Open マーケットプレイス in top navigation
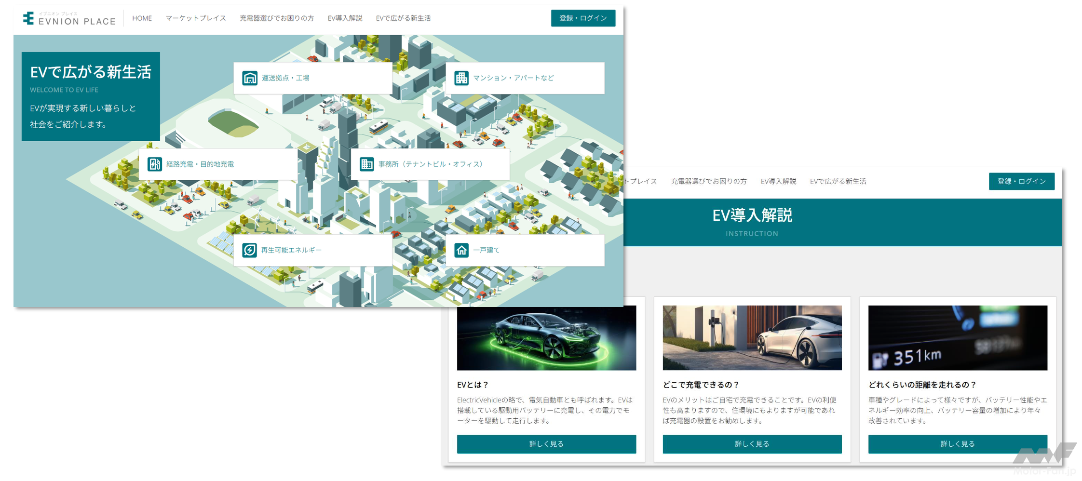The width and height of the screenshot is (1082, 481). 195,18
